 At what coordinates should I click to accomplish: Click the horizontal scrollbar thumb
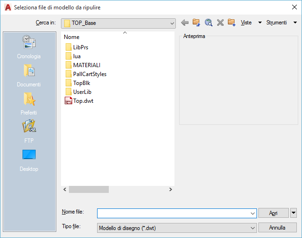pyautogui.click(x=89, y=189)
